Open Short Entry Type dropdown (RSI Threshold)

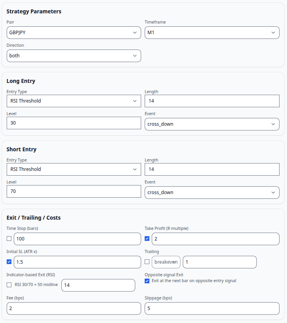pos(74,169)
